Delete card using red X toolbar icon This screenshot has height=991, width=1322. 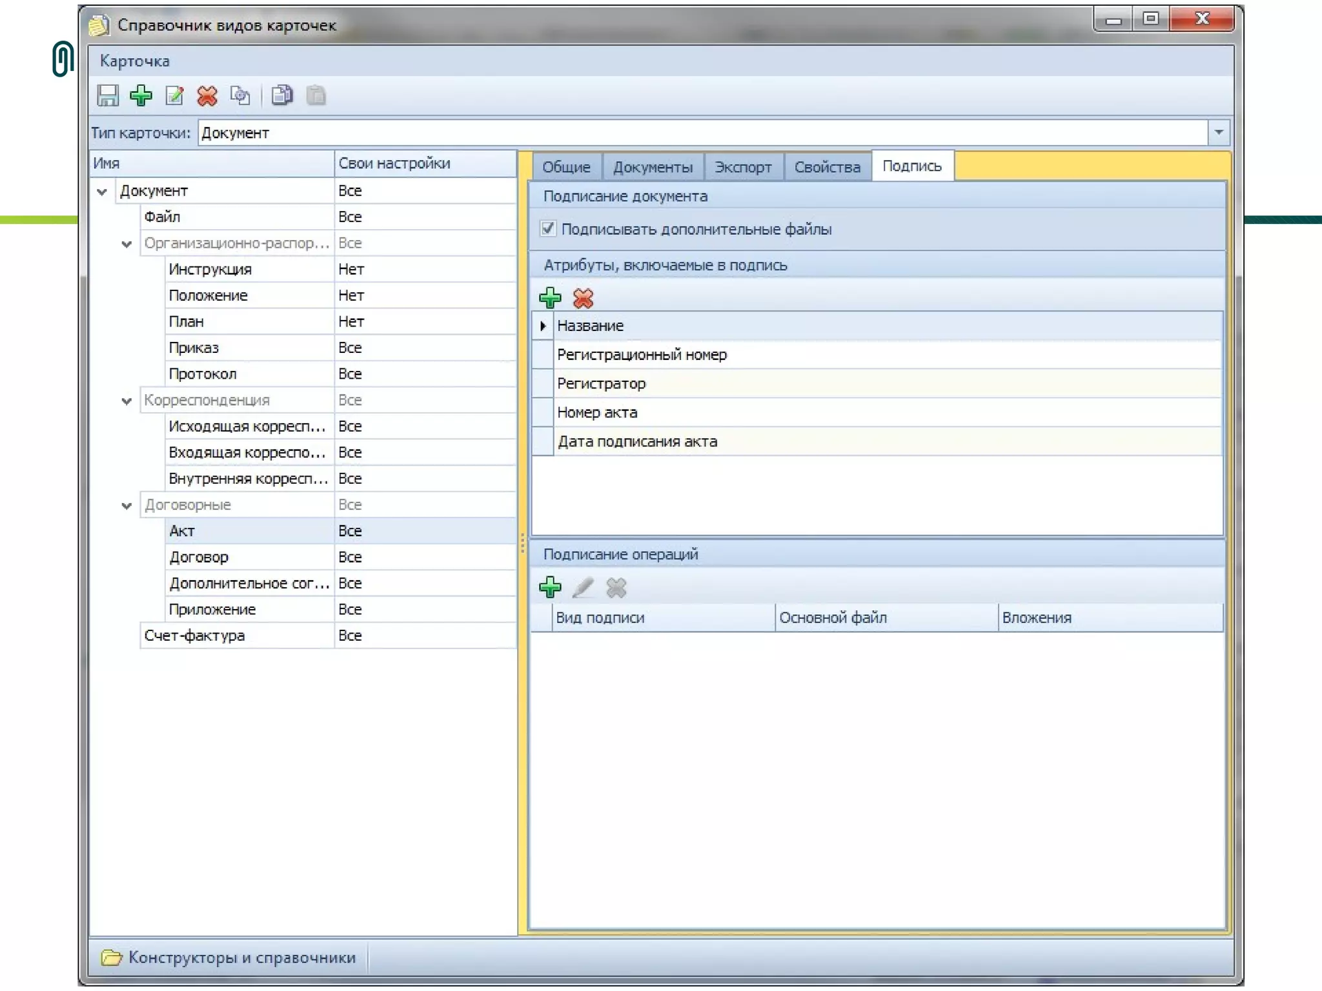(207, 95)
